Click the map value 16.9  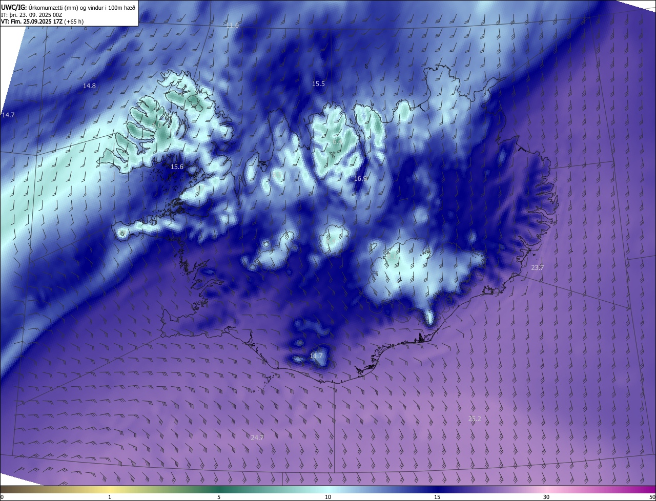(361, 178)
